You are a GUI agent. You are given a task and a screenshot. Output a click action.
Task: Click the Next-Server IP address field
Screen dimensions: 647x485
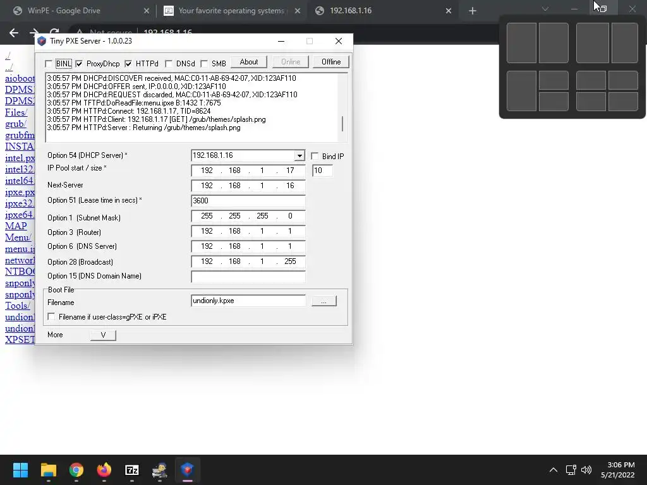(x=248, y=186)
